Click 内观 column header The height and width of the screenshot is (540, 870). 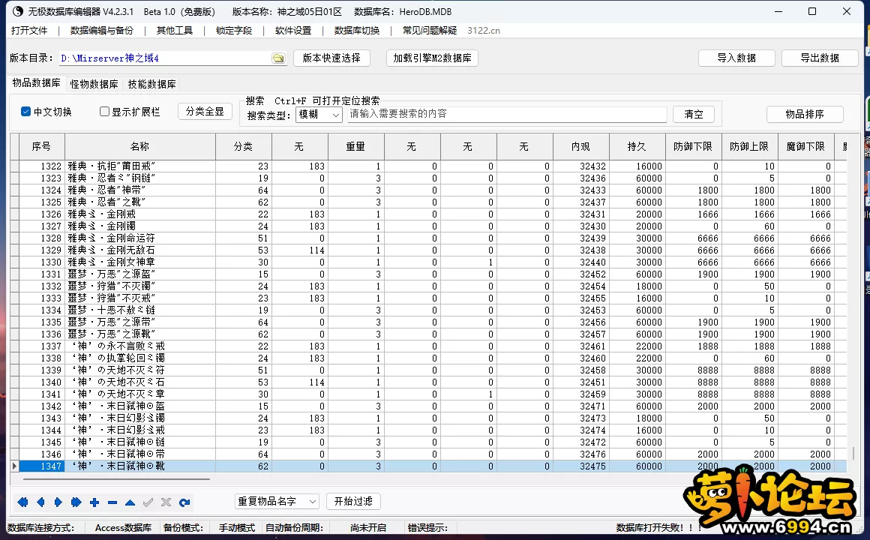click(x=581, y=146)
